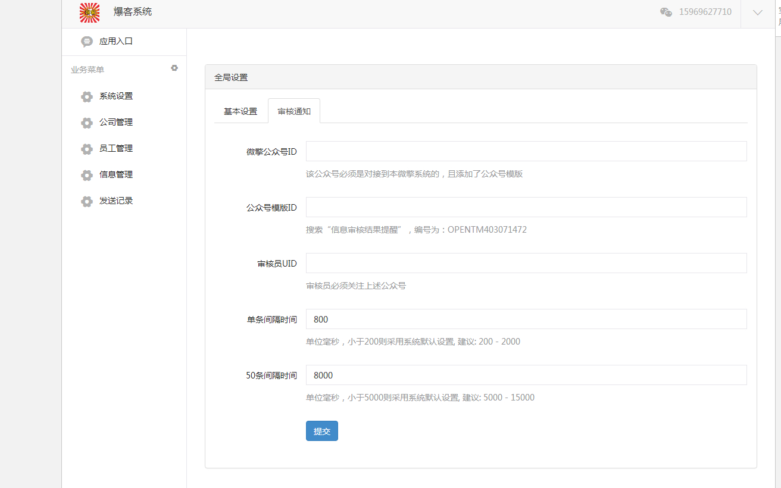
Task: Click the 50条间隔时间 field showing 8000
Action: (x=526, y=375)
